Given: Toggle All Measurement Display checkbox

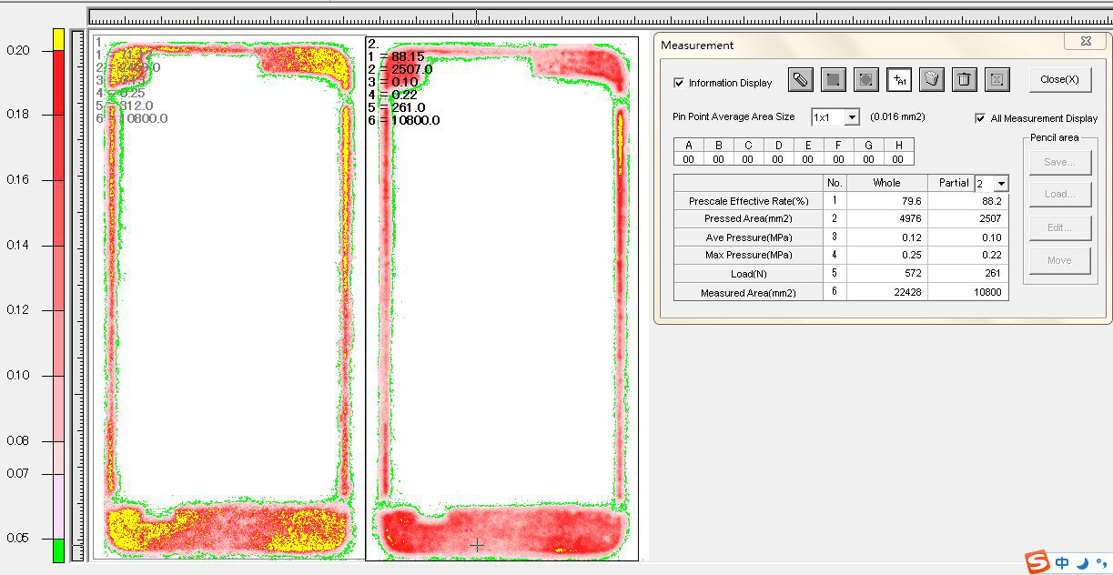Looking at the screenshot, I should (980, 118).
